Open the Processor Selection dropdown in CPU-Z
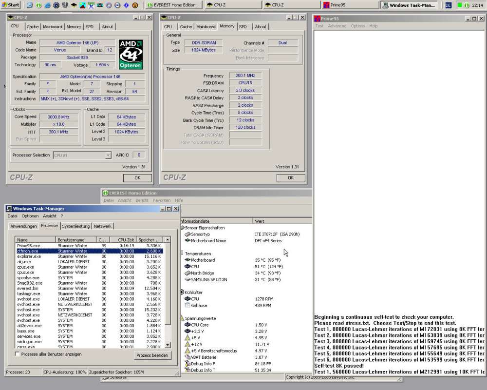The width and height of the screenshot is (487, 390). pos(108,155)
